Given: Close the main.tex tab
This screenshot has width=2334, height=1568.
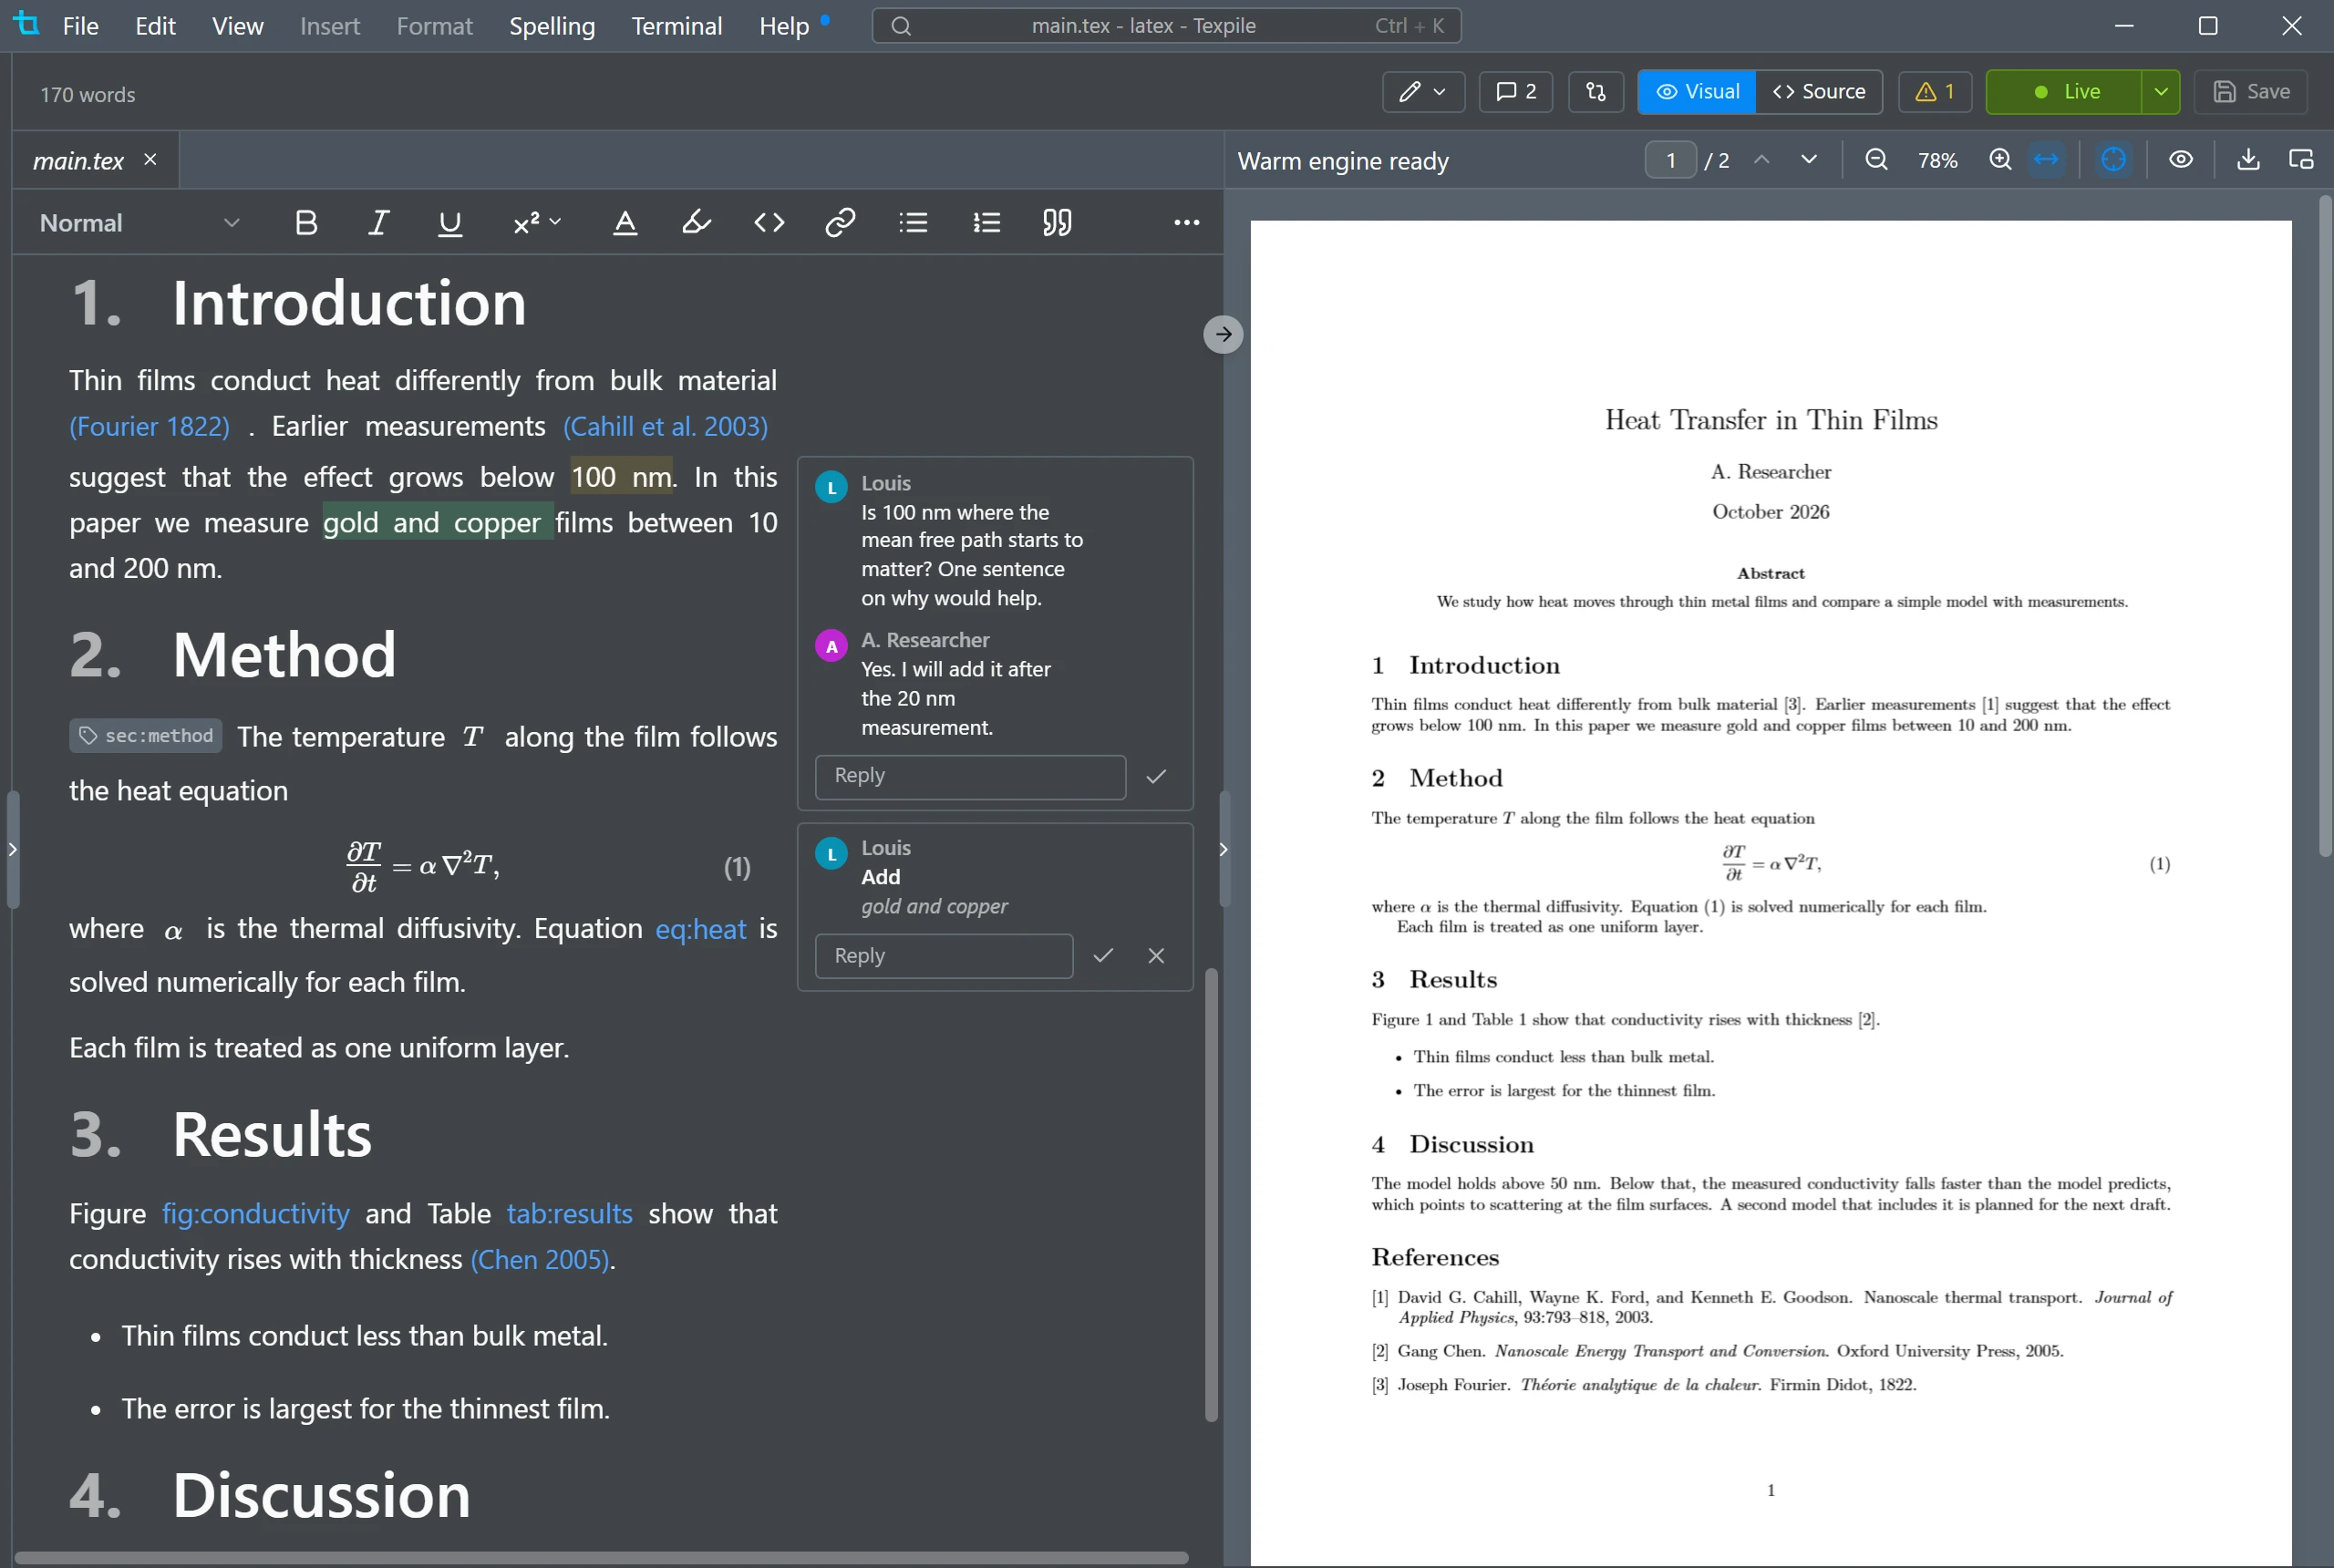Looking at the screenshot, I should (150, 160).
